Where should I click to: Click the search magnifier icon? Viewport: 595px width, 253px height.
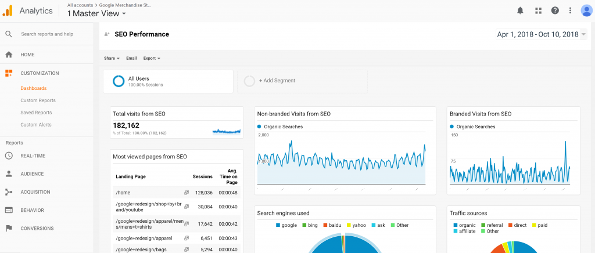[x=9, y=34]
